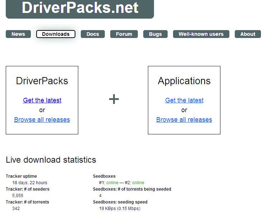
Task: Open the Docs section
Action: (x=93, y=34)
